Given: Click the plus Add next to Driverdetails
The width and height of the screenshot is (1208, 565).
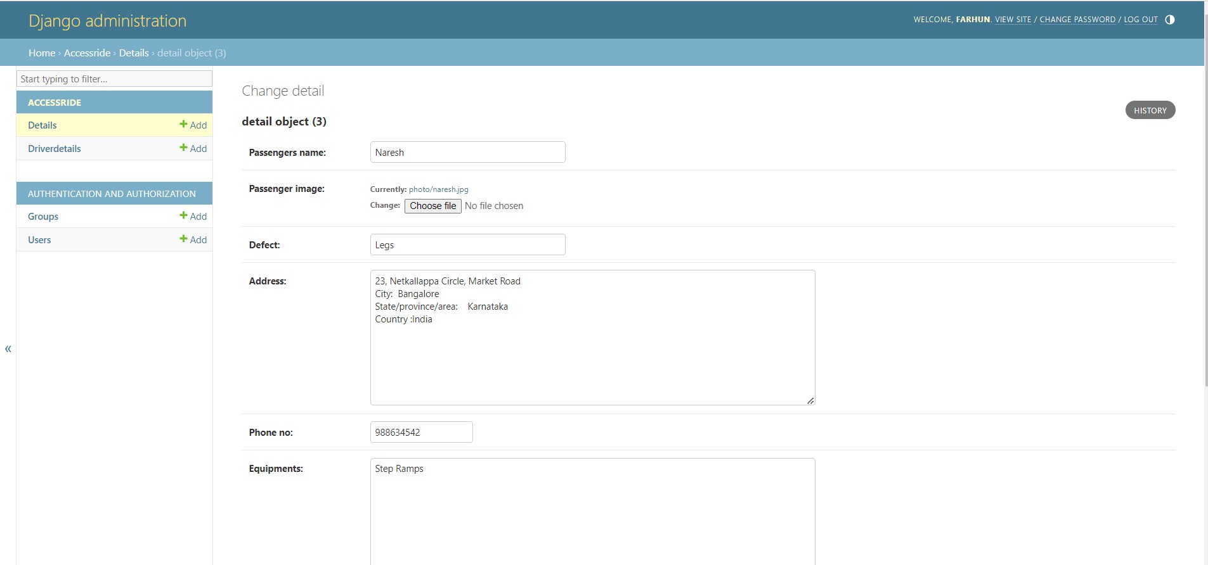Looking at the screenshot, I should click(193, 148).
